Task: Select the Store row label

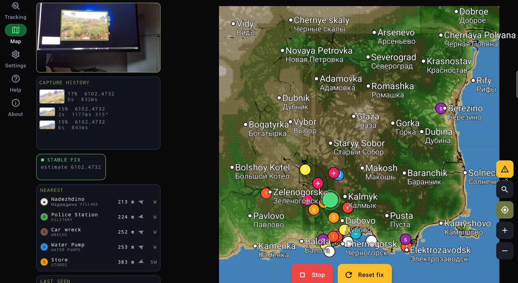Action: click(59, 260)
